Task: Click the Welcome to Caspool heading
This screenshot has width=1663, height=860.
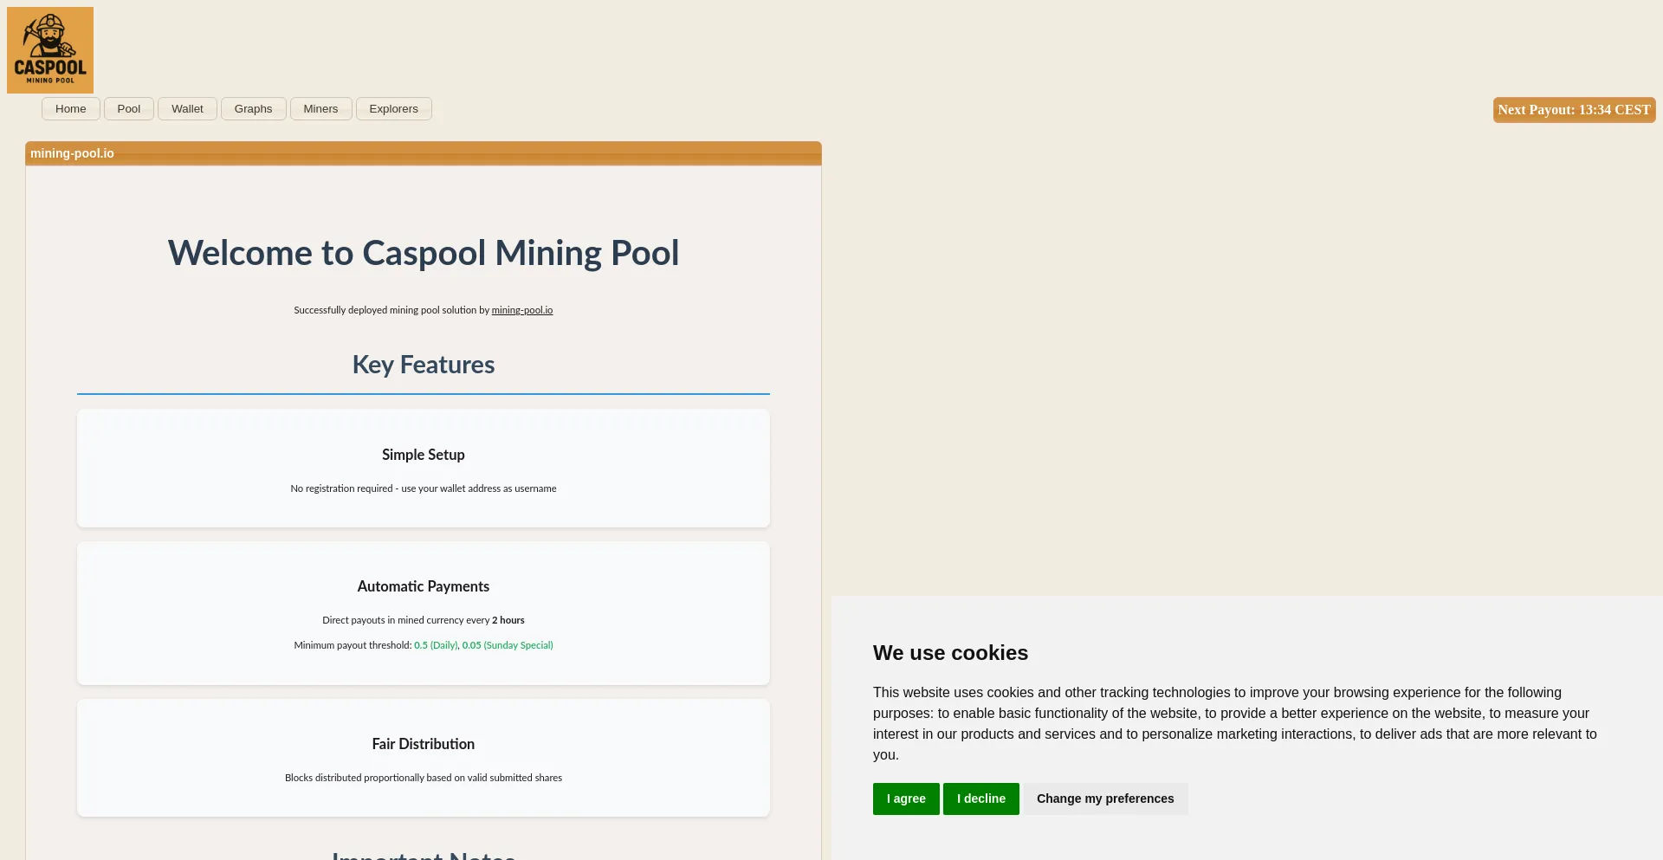Action: coord(423,253)
